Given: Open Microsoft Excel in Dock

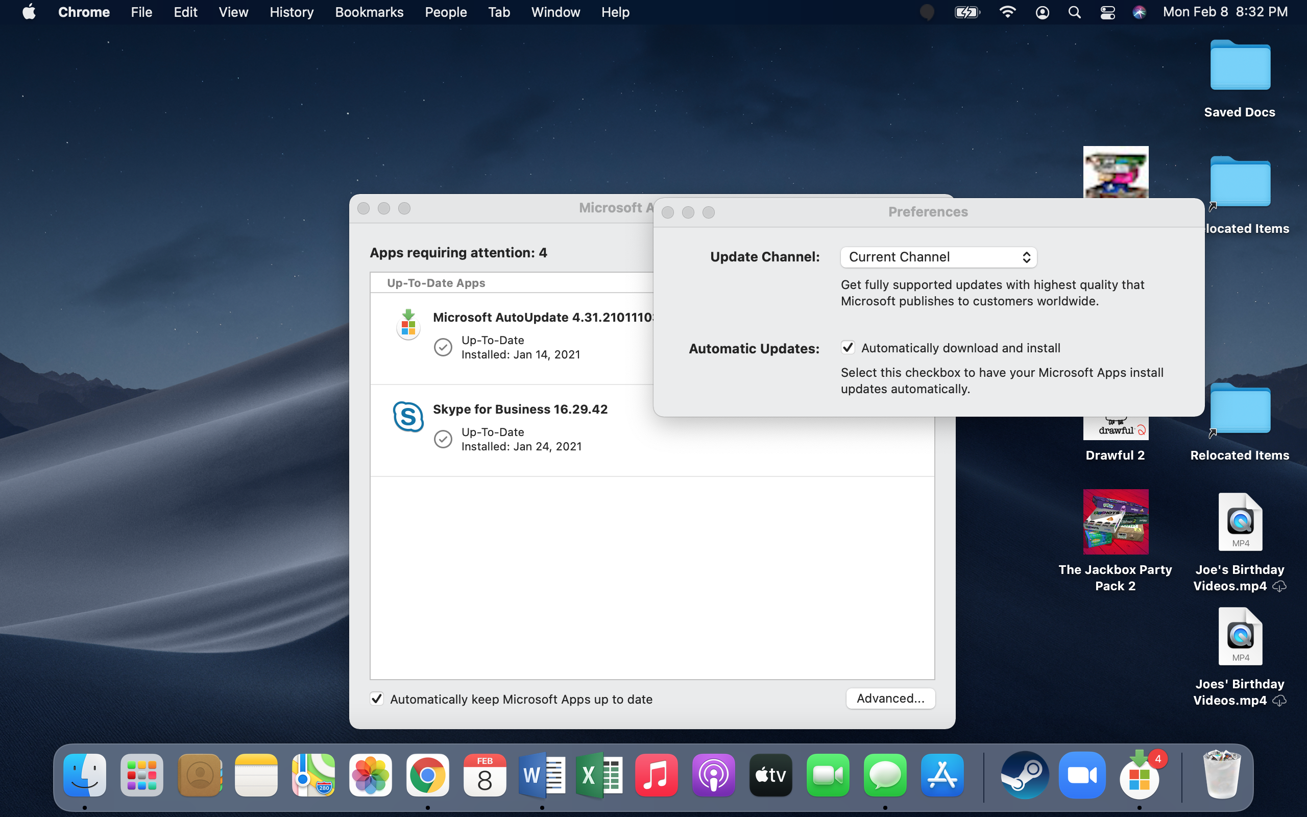Looking at the screenshot, I should 599,776.
